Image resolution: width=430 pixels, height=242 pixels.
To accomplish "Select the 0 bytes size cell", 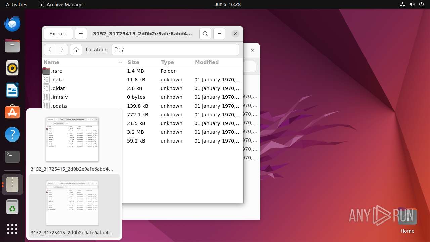I will click(136, 97).
